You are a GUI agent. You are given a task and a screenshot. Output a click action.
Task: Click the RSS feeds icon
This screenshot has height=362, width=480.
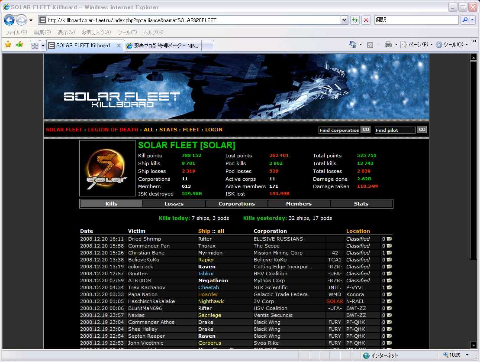tap(370, 45)
